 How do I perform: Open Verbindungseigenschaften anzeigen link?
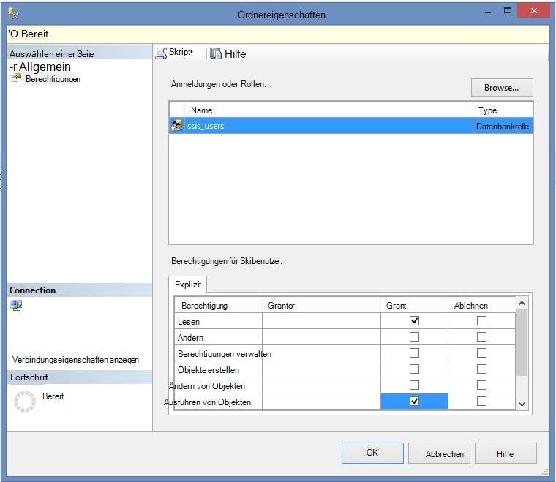point(75,360)
